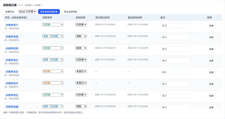
Task: Open 回复情况 dropdown for 示例学员壬
Action: (x=53, y=71)
